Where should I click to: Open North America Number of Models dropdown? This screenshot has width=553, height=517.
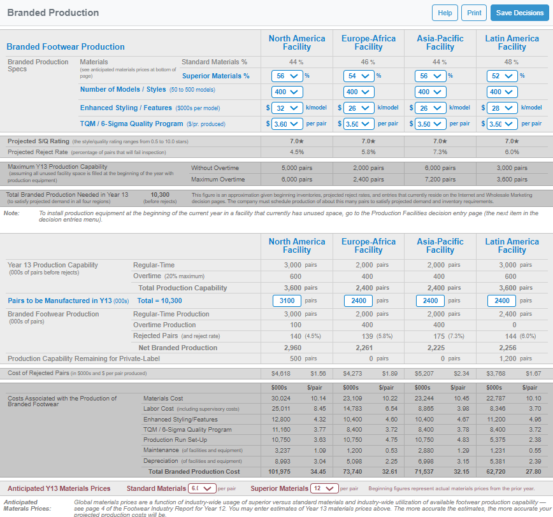pyautogui.click(x=287, y=92)
